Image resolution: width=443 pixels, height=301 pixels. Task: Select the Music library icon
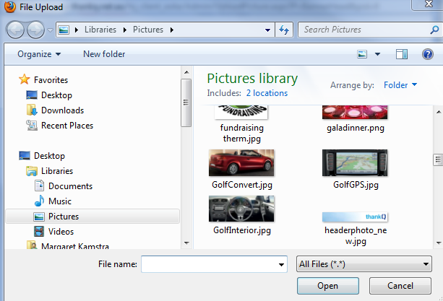[x=40, y=201]
